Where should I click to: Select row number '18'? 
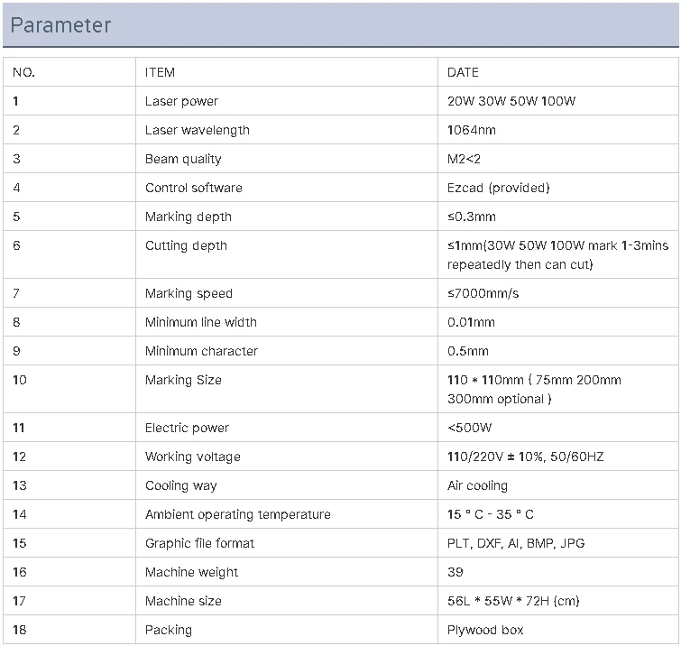point(20,630)
